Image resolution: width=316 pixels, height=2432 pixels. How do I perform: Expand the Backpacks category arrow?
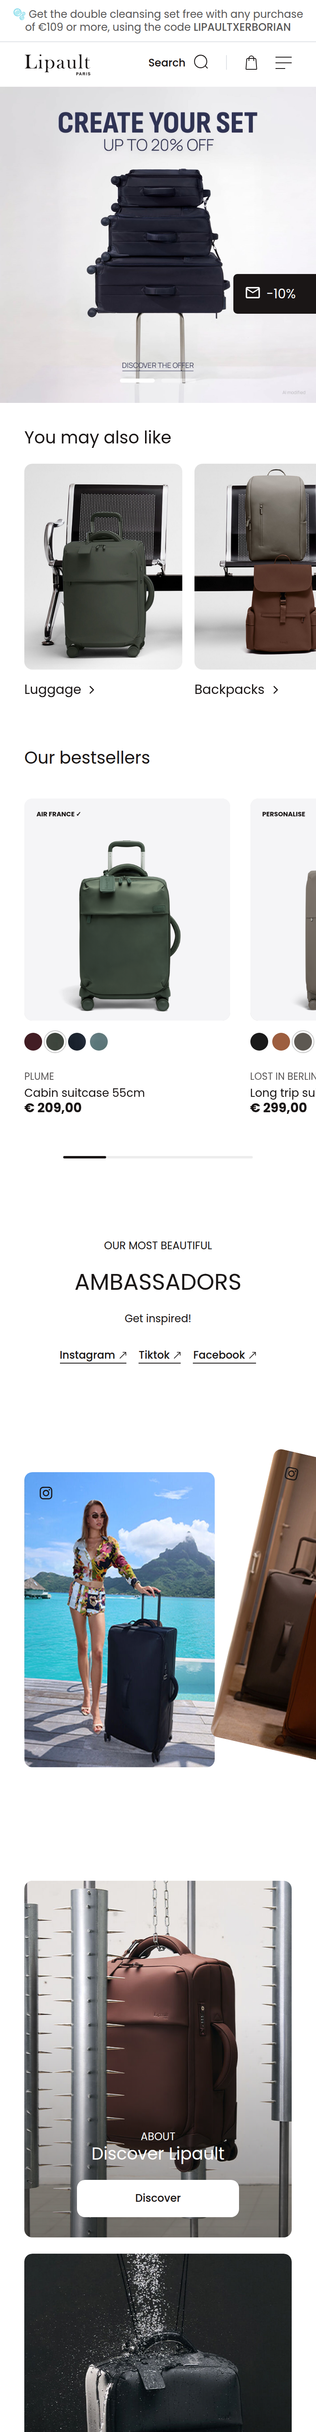(275, 690)
